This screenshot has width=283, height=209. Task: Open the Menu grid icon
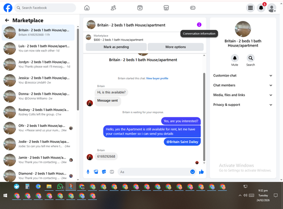click(x=250, y=8)
